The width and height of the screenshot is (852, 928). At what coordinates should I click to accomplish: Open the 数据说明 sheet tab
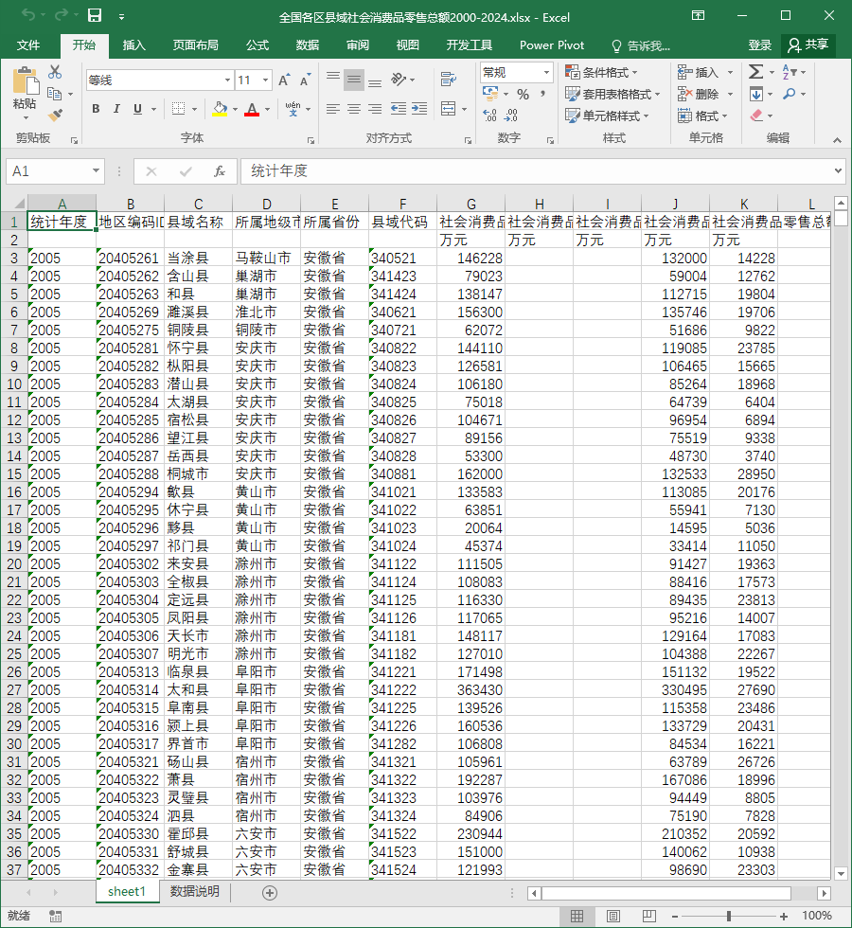point(195,891)
